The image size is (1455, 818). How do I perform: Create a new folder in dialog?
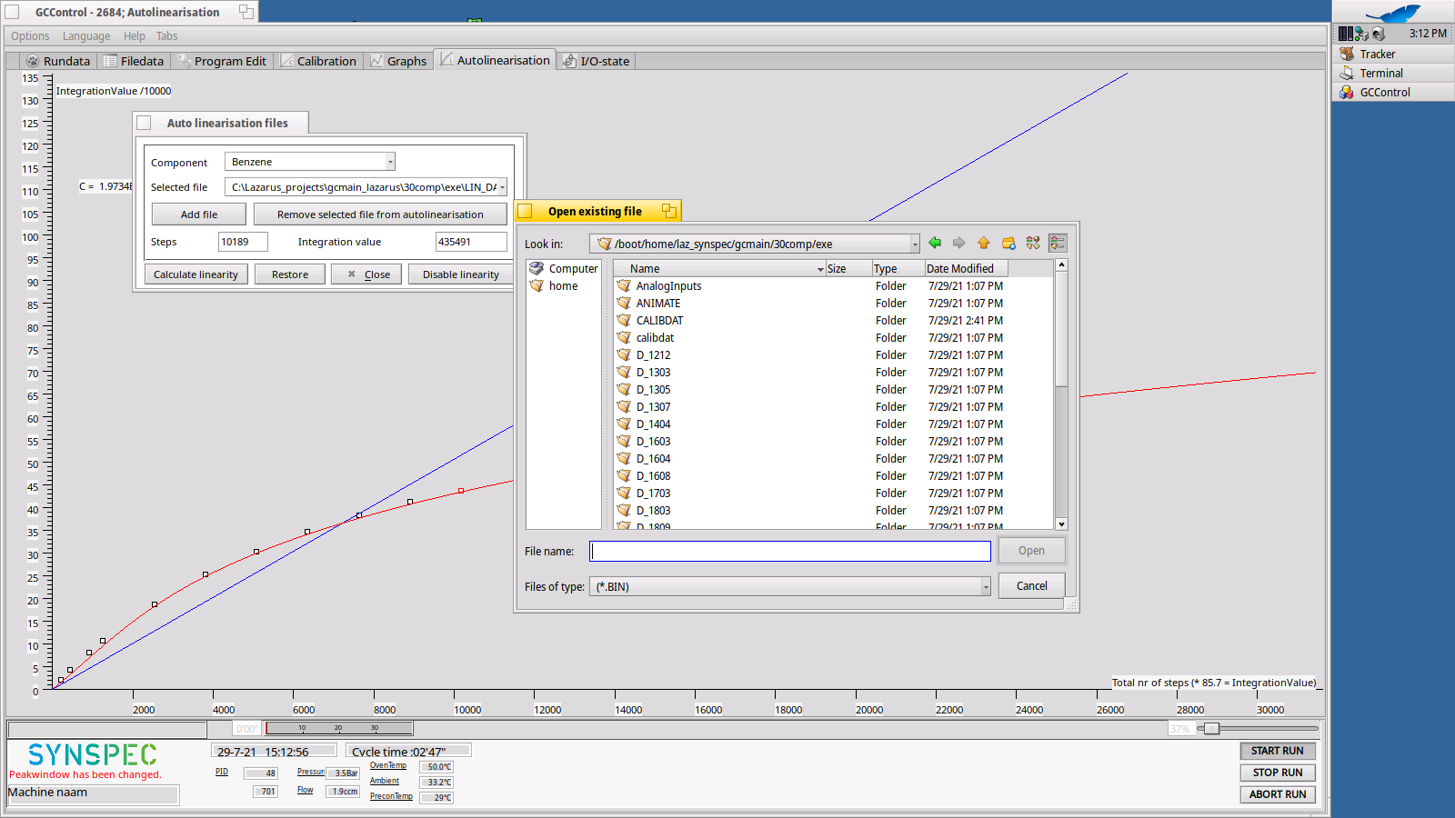(1008, 243)
